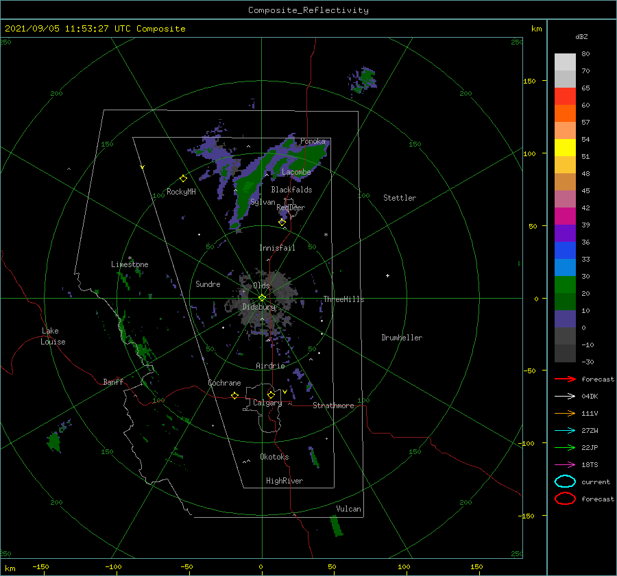Click the Cochrane city label
617x576 pixels.
224,383
